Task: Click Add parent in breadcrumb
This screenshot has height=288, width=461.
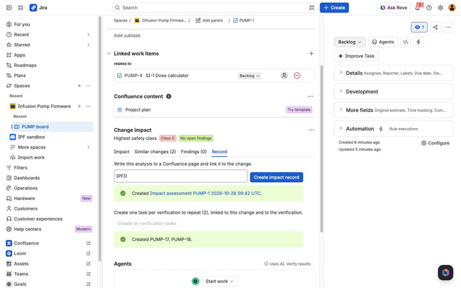Action: point(209,20)
